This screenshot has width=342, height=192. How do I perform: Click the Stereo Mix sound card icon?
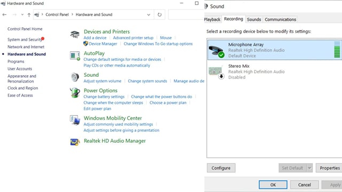(x=216, y=73)
